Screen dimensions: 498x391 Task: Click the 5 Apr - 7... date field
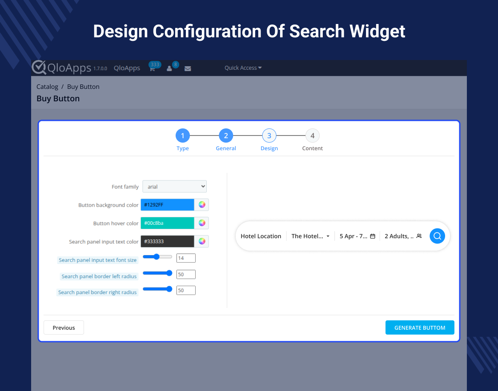pos(357,236)
